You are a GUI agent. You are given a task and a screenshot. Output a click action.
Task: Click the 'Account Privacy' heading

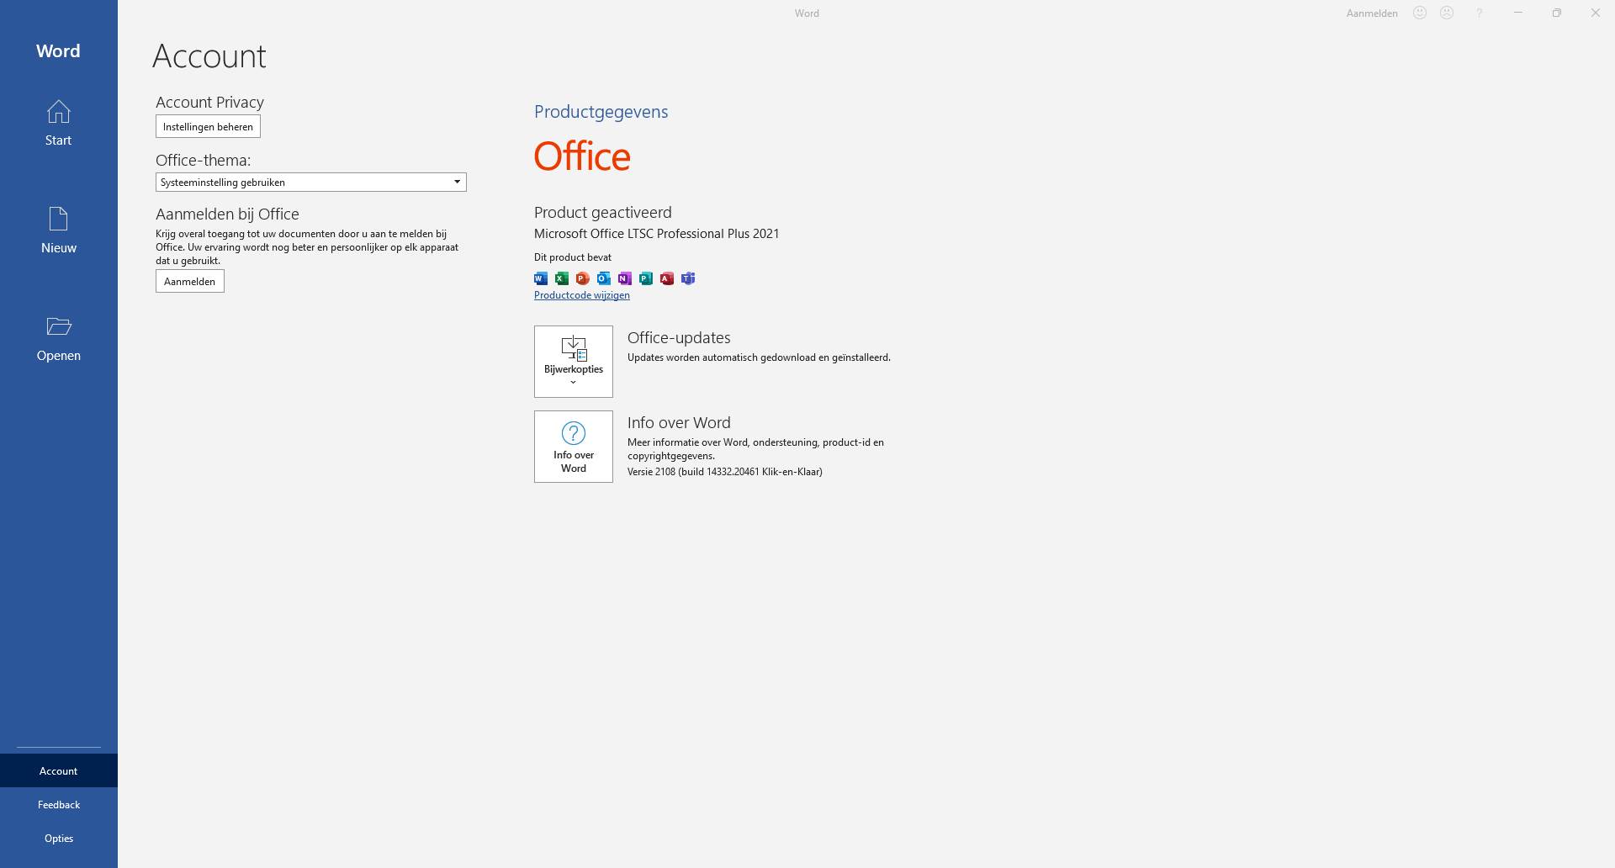pos(210,102)
